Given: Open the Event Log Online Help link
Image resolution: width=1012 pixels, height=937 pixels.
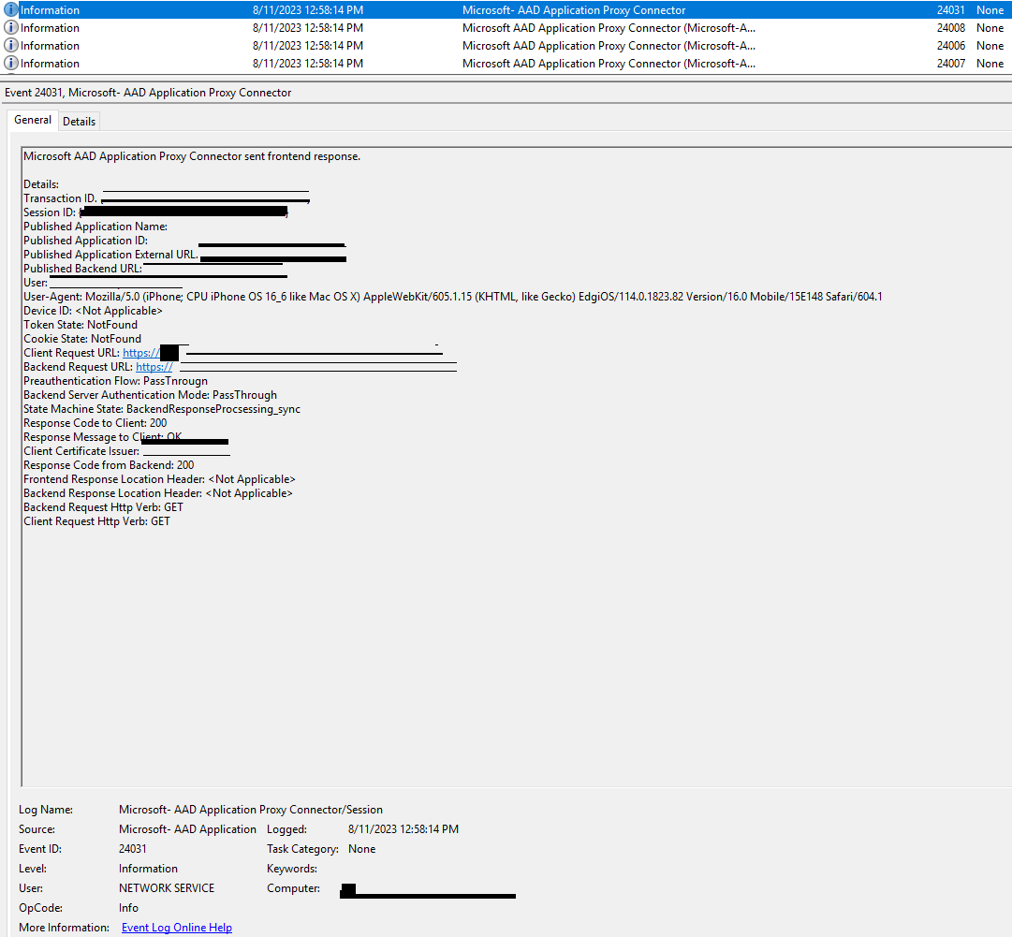Looking at the screenshot, I should tap(177, 928).
